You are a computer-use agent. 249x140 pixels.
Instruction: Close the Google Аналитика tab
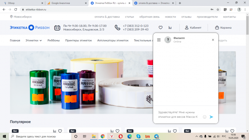point(86,3)
